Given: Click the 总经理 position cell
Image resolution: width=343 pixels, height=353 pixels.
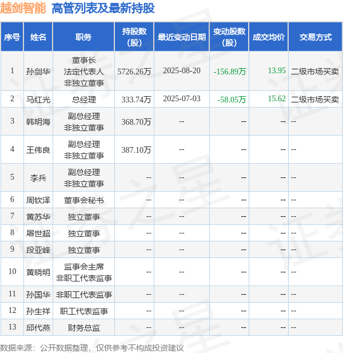Looking at the screenshot, I should coord(83,100).
